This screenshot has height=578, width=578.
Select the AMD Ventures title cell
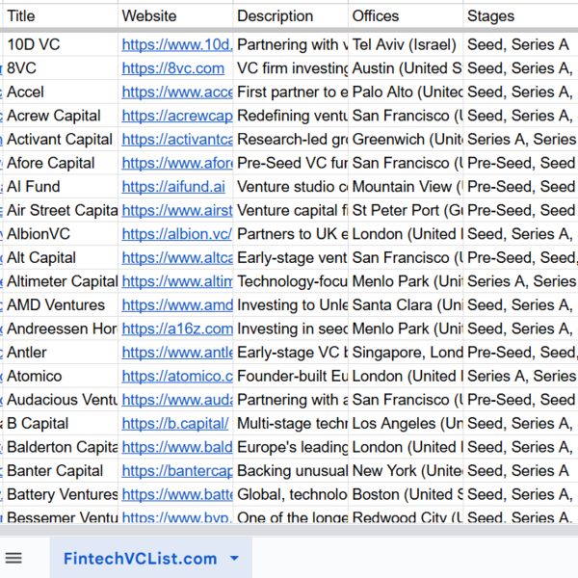point(61,305)
